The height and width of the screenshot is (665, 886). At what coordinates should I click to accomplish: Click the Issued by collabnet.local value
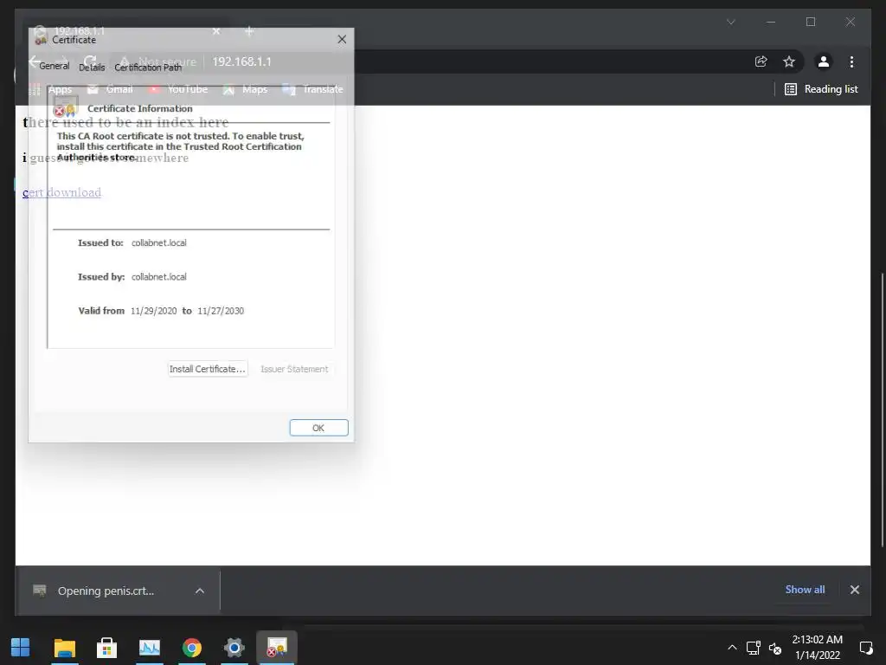pyautogui.click(x=159, y=276)
